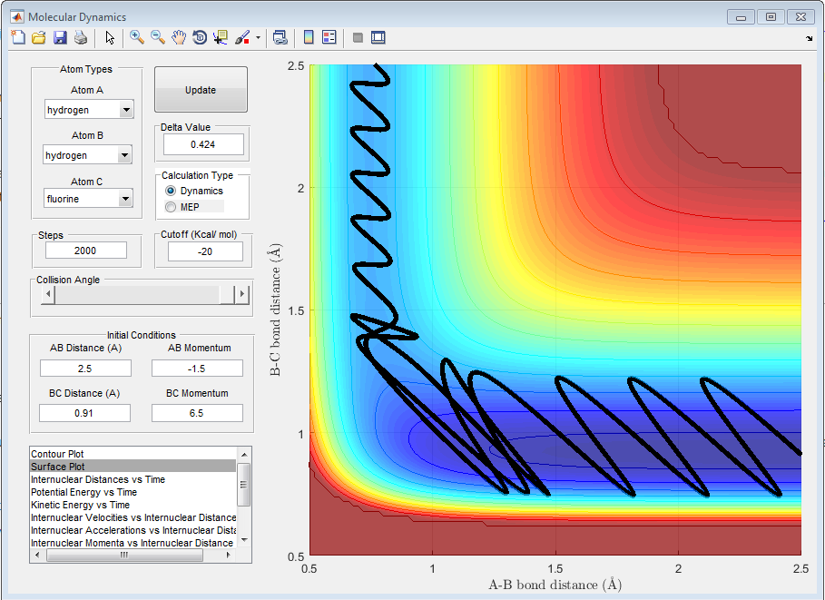Click plot list scrollbar up arrow
Viewport: 825px width, 600px height.
pos(243,454)
